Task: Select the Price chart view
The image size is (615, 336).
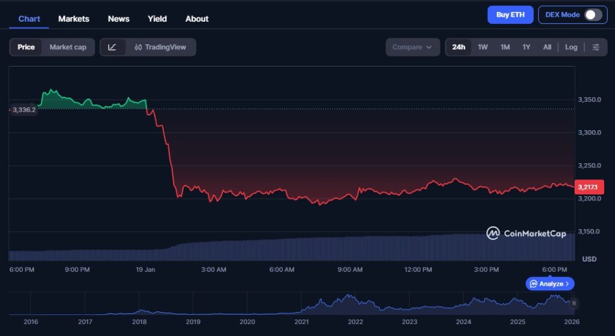Action: point(26,47)
